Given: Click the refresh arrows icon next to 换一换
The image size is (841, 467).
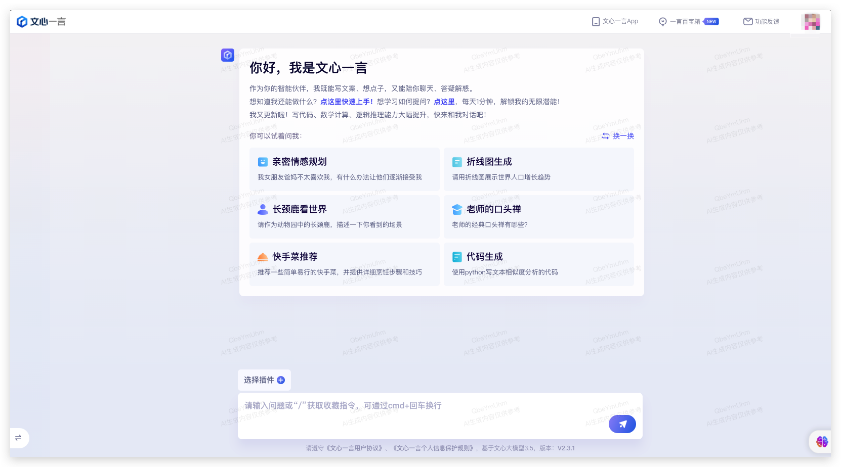Looking at the screenshot, I should 605,136.
